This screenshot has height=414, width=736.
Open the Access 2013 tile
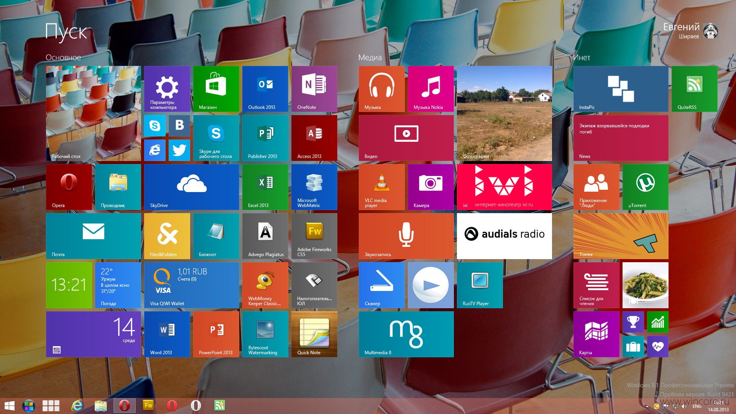[314, 138]
